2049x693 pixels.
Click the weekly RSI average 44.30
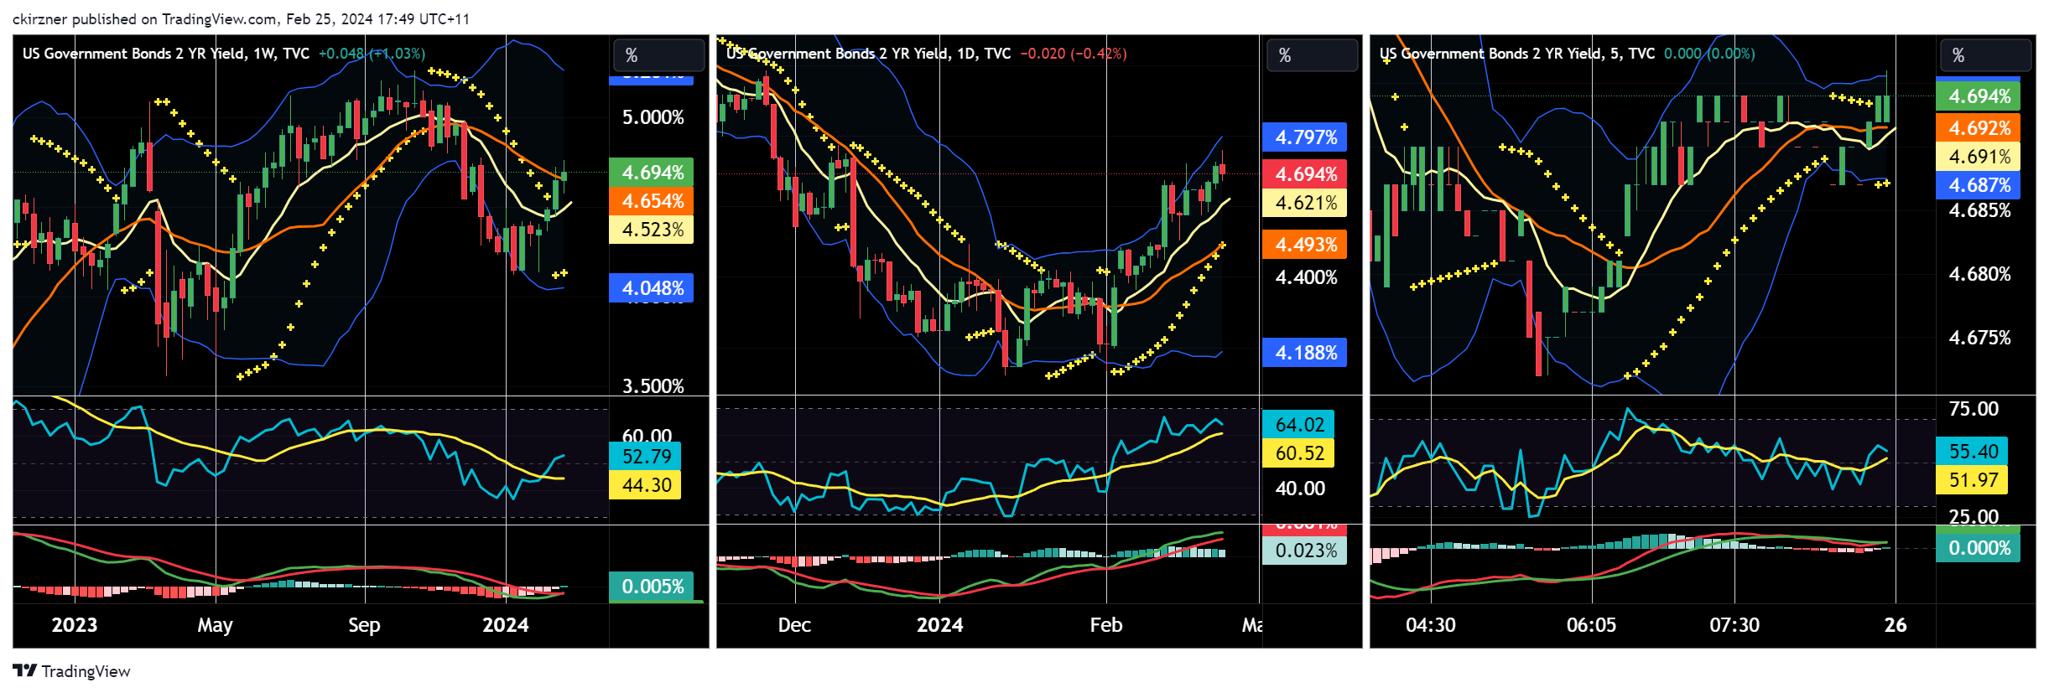(x=646, y=485)
